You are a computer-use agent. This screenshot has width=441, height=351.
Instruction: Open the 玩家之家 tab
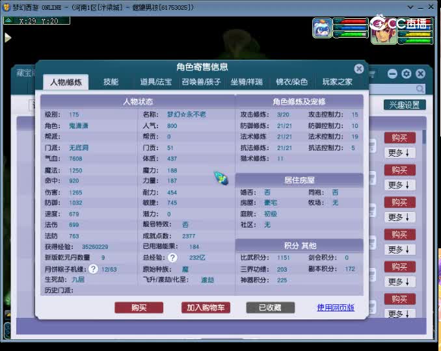pyautogui.click(x=337, y=82)
